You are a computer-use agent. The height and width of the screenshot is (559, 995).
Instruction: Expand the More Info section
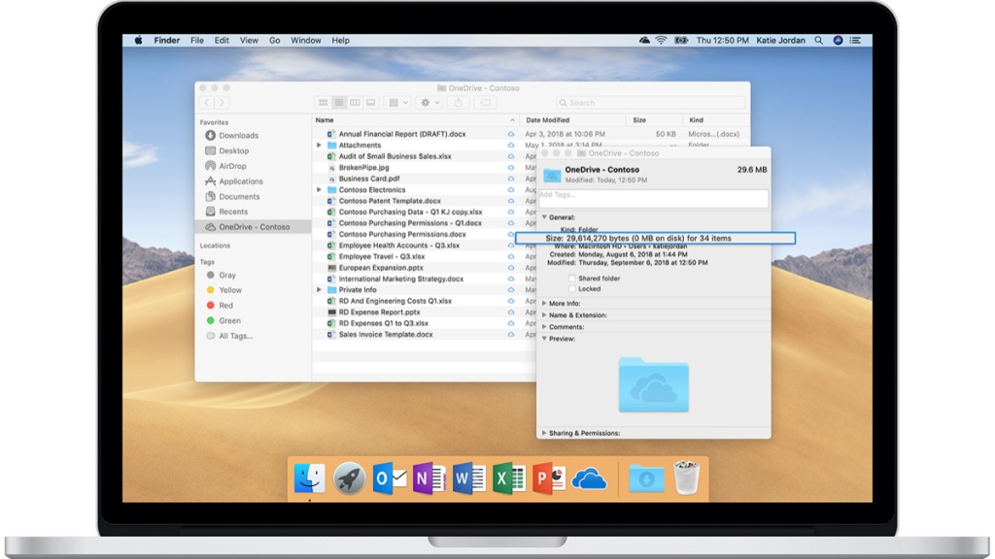point(544,303)
